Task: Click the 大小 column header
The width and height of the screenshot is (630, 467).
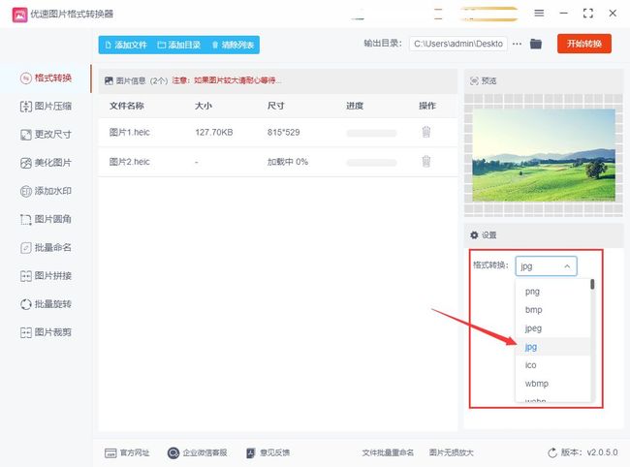Action: point(204,106)
